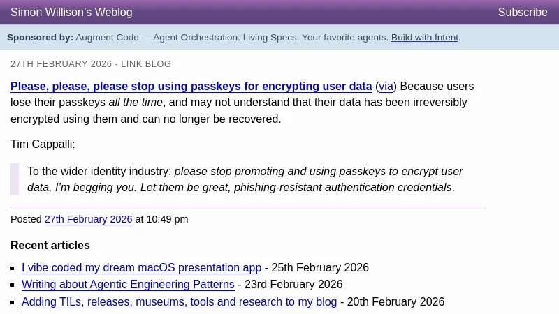Open the passkeys encrypting user data article
Image resolution: width=559 pixels, height=314 pixels.
(x=191, y=87)
